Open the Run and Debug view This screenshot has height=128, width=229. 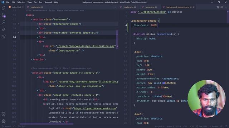click(4, 29)
